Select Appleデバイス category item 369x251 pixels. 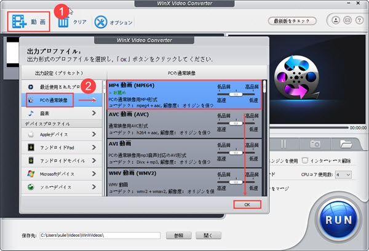61,135
